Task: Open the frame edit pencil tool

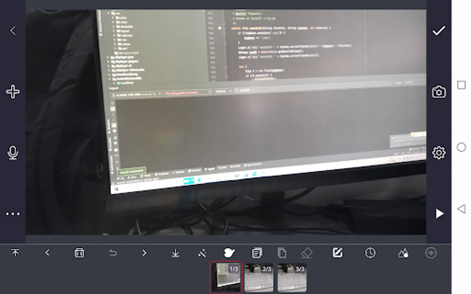Action: pyautogui.click(x=338, y=253)
